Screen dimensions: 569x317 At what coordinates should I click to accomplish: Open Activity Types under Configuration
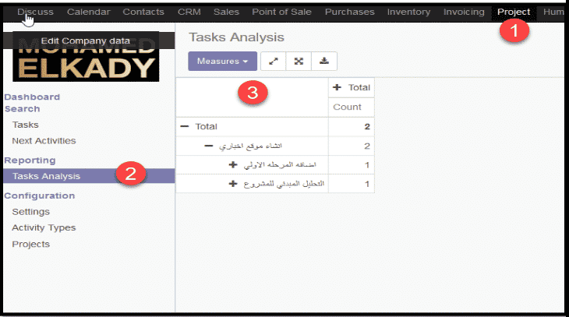[44, 227]
